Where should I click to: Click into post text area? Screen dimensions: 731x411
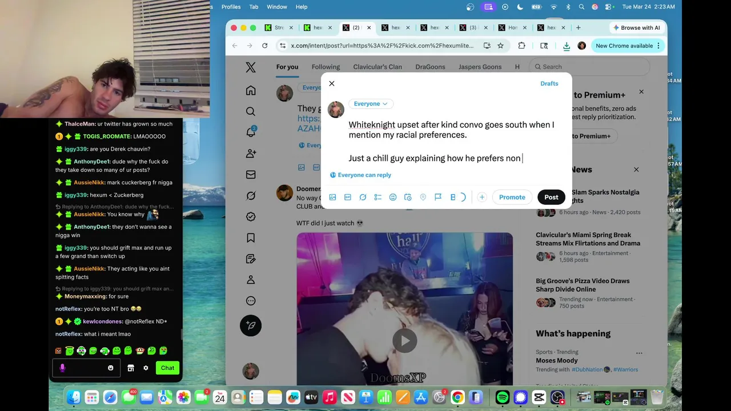(451, 142)
